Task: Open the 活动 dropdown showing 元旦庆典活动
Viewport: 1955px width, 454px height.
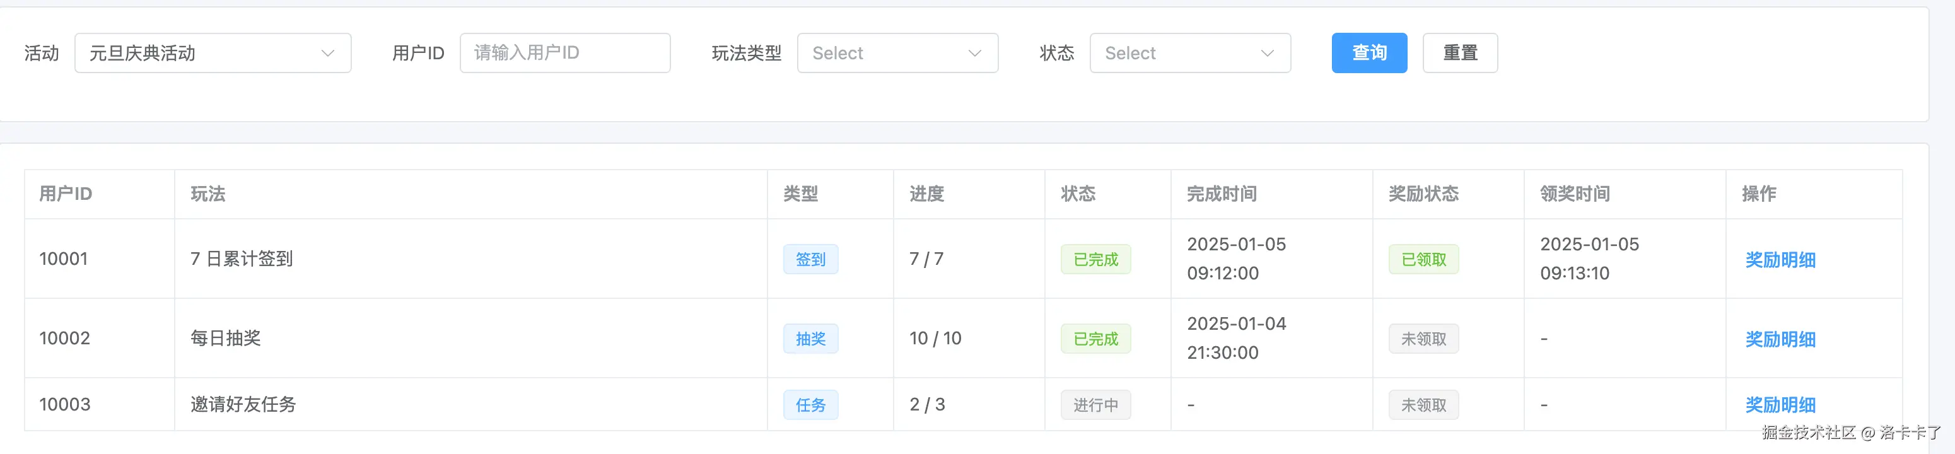Action: [x=213, y=53]
